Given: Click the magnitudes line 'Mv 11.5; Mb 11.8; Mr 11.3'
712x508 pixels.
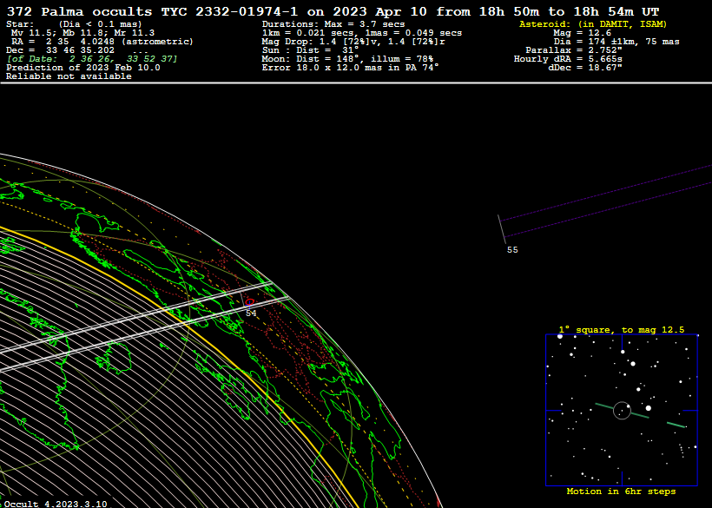Looking at the screenshot, I should (x=82, y=33).
